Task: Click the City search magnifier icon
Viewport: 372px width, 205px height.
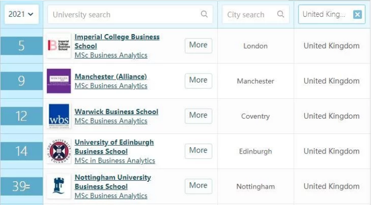Action: [281, 14]
